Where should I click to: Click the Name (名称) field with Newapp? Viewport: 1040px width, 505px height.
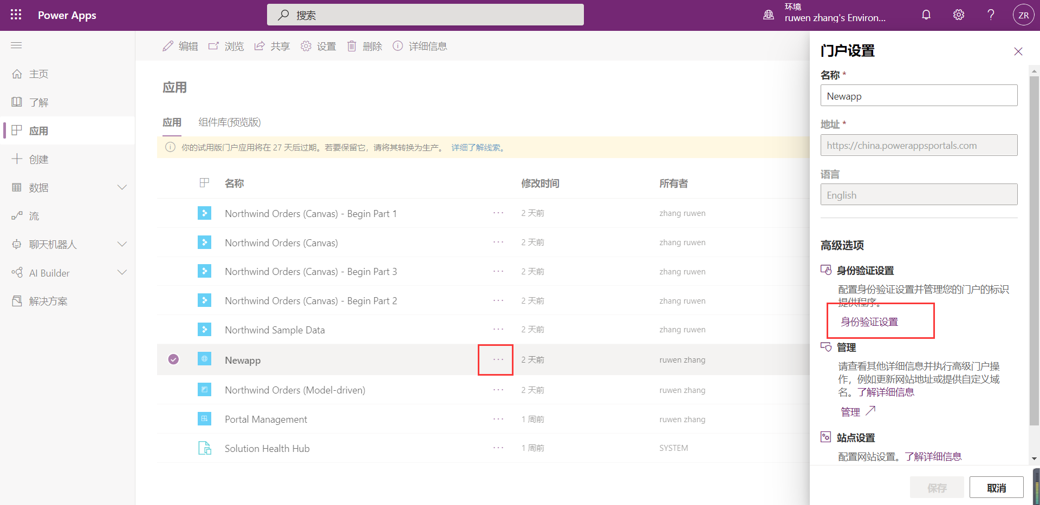click(x=919, y=96)
